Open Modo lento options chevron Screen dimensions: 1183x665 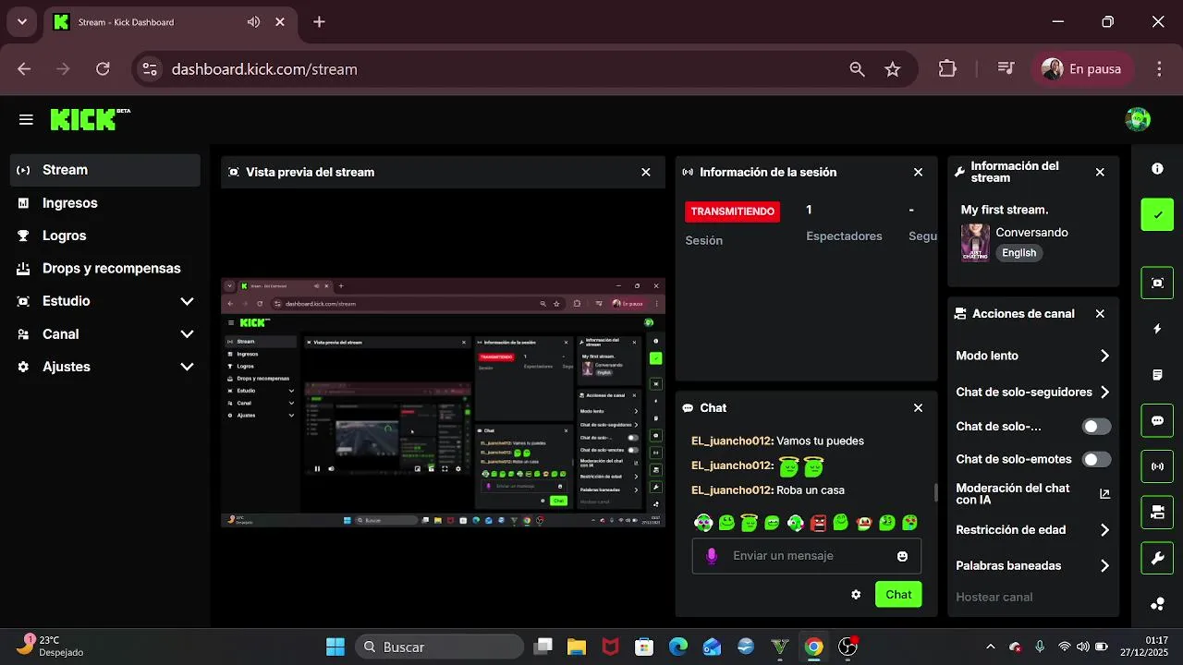pos(1104,356)
